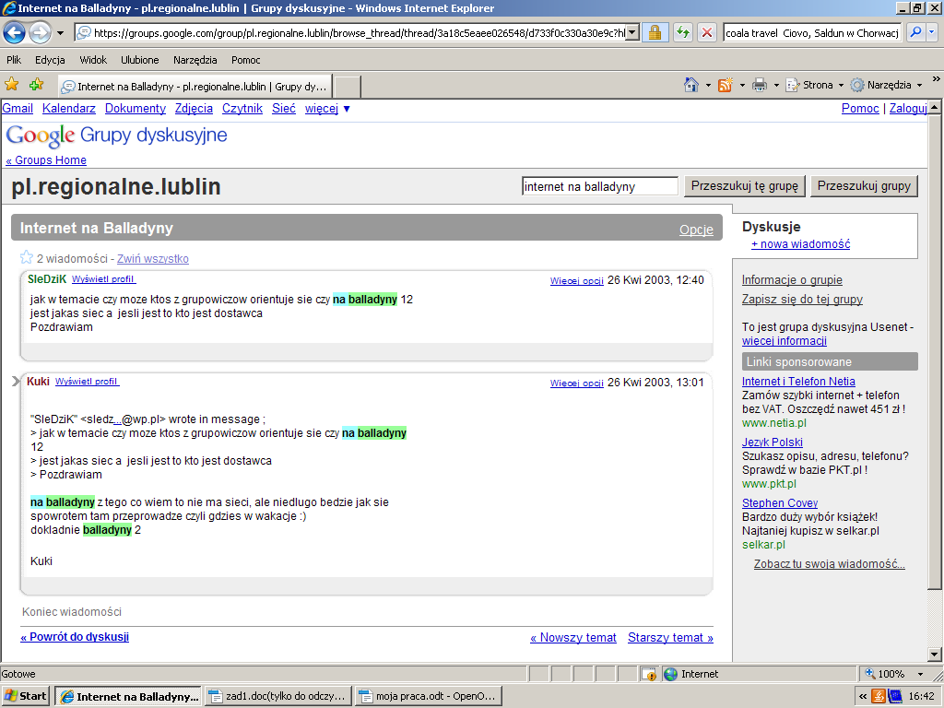Star the Internet na Balladyny thread

(27, 258)
